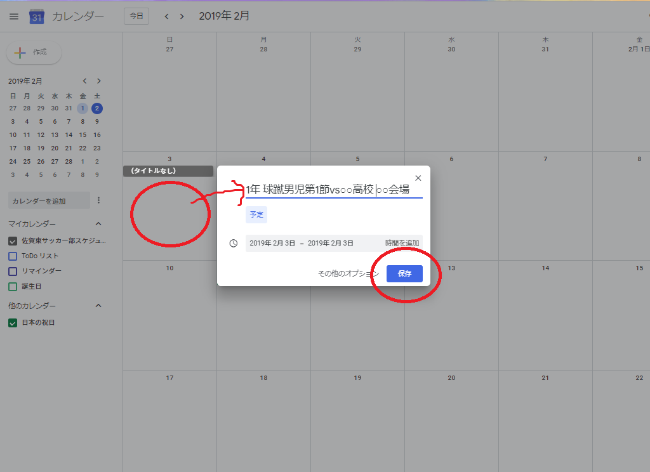Click the event title text field
Image resolution: width=650 pixels, height=472 pixels.
tap(334, 190)
